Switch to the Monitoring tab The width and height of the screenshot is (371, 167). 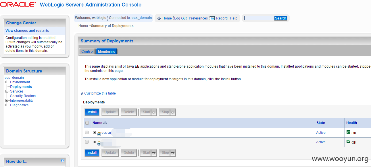(107, 52)
